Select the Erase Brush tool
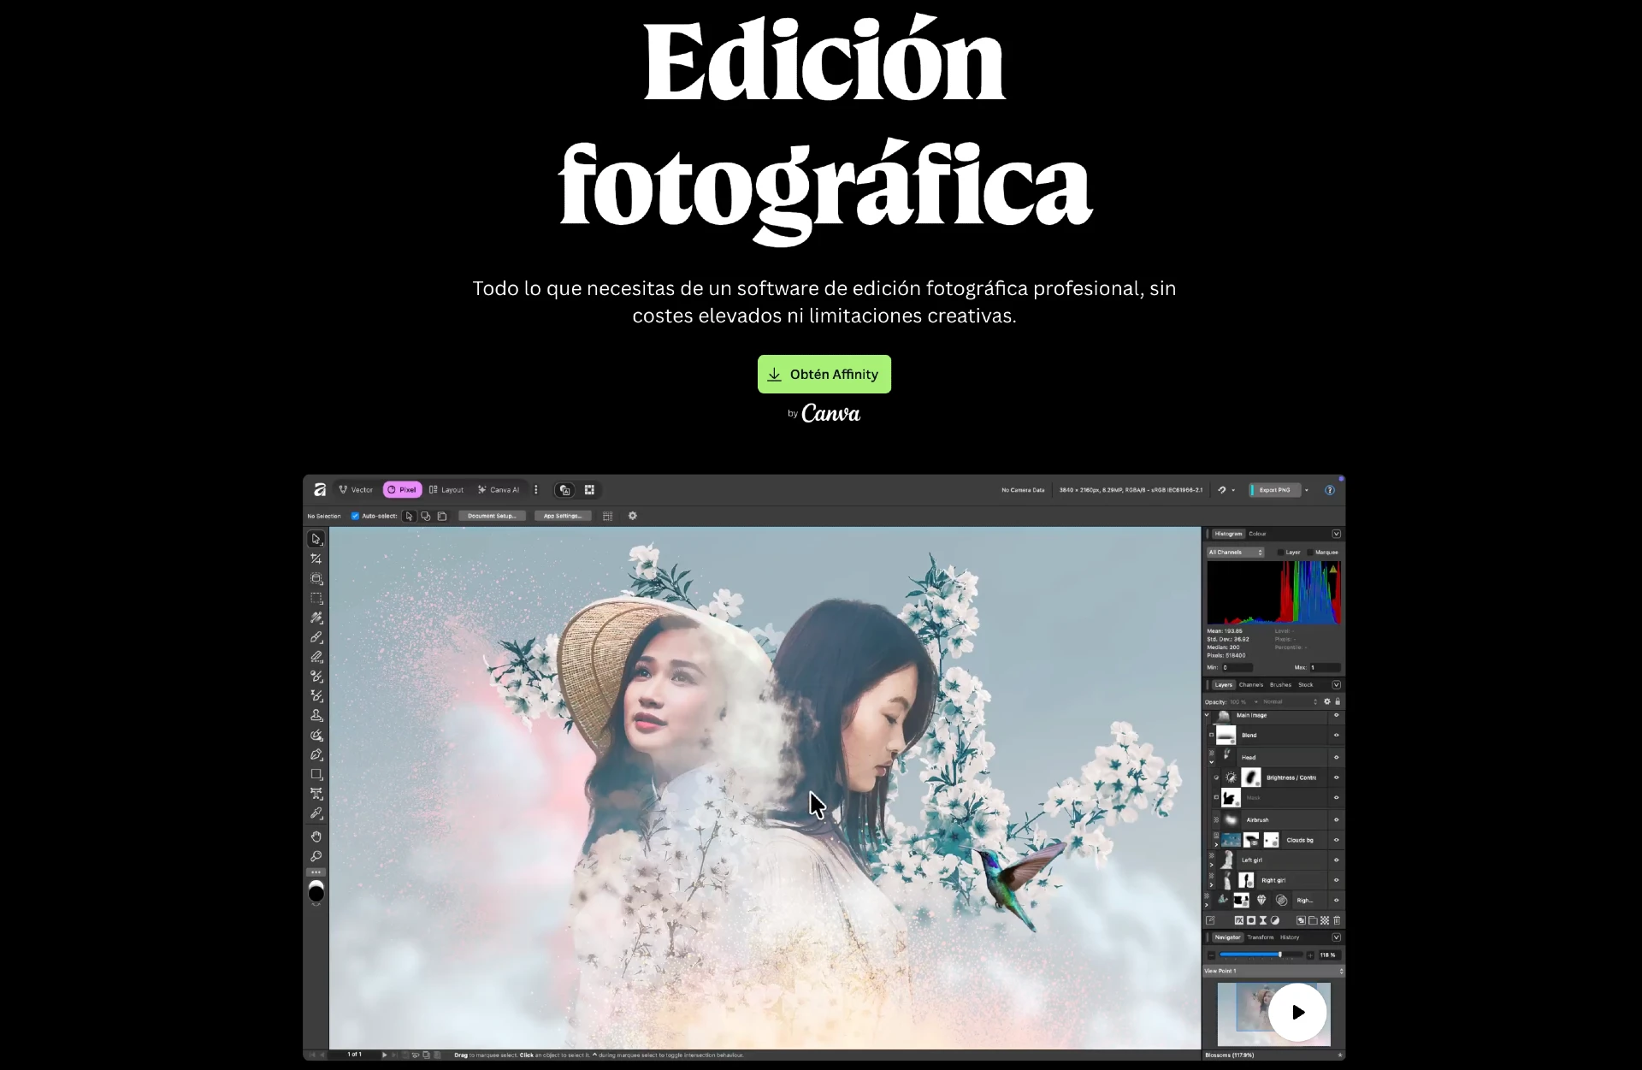The image size is (1642, 1070). point(316,657)
